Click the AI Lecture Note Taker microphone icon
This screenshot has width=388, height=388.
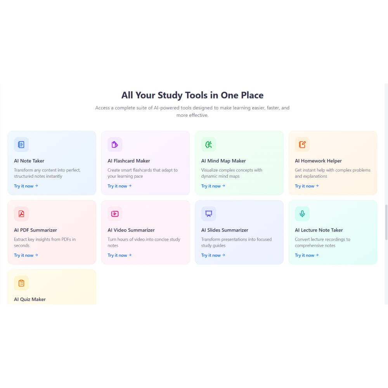click(302, 213)
